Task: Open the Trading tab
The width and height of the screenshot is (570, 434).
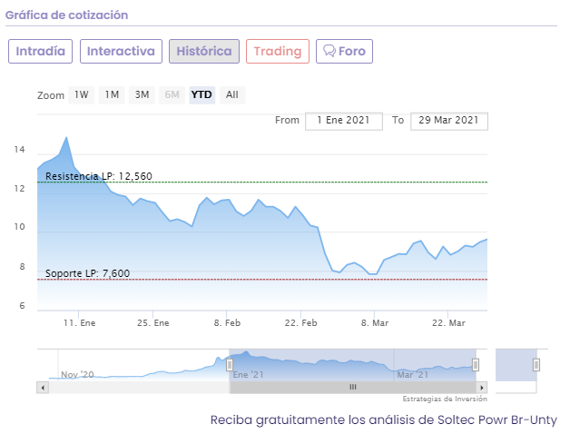Action: pyautogui.click(x=278, y=52)
